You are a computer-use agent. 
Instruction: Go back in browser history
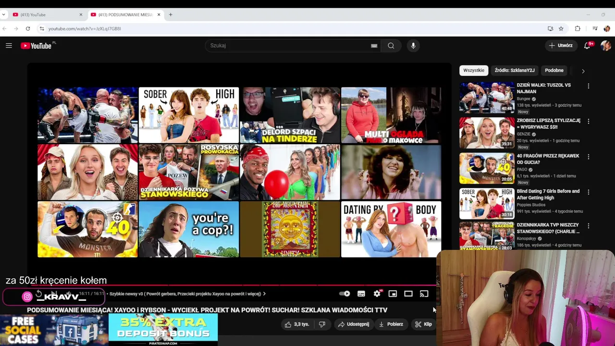click(x=4, y=29)
